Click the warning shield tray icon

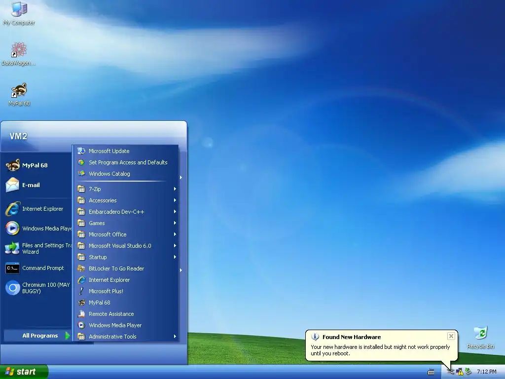(460, 372)
